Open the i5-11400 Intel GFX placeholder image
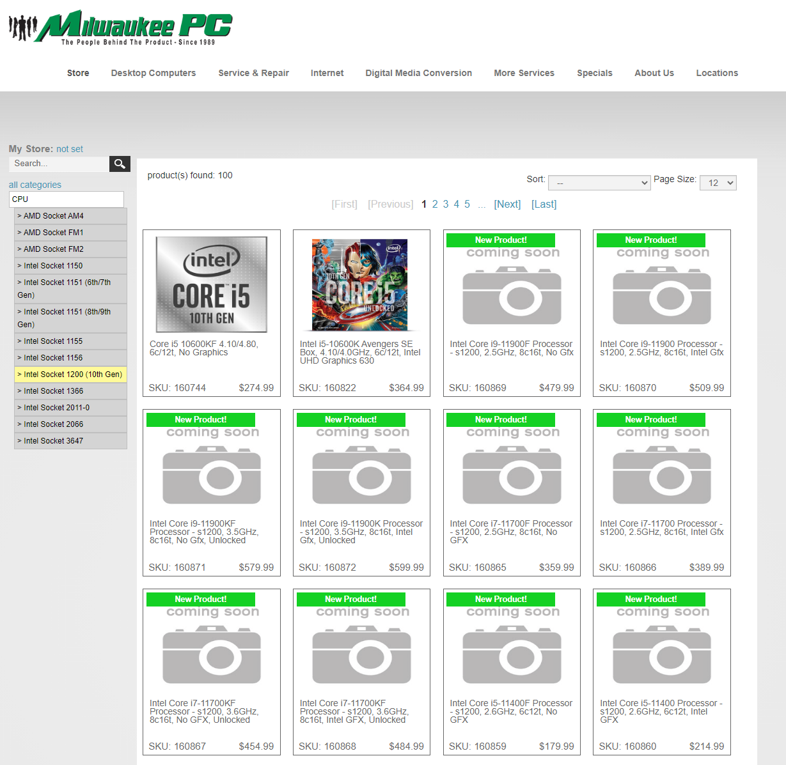The width and height of the screenshot is (786, 765). click(x=662, y=644)
